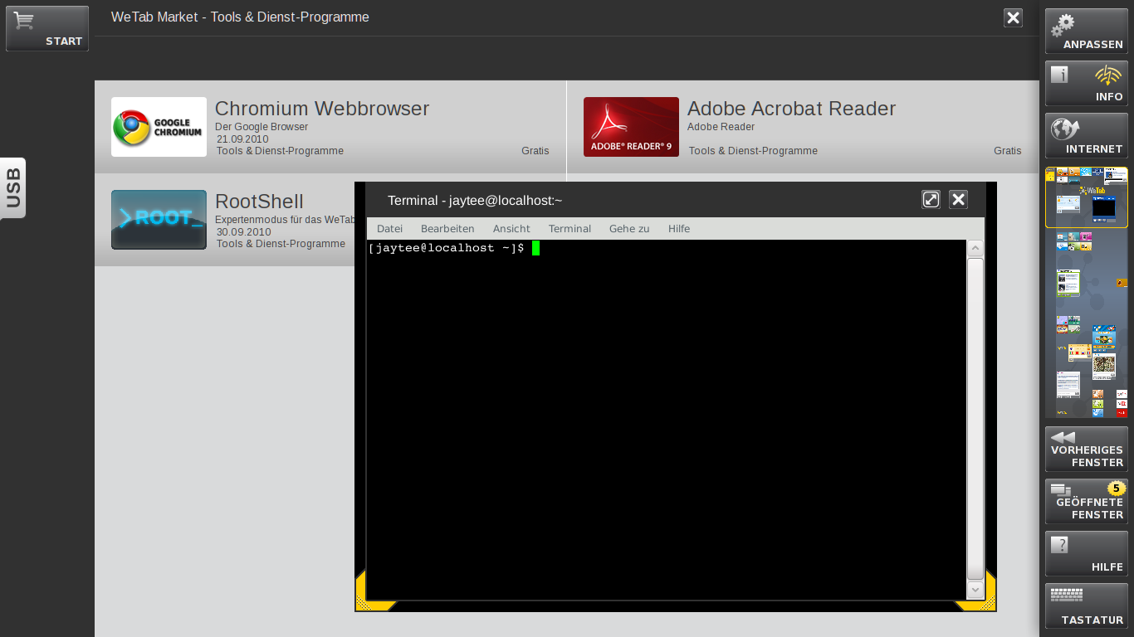This screenshot has height=637, width=1134.
Task: Show the Tastatur on-screen keyboard
Action: click(1086, 606)
